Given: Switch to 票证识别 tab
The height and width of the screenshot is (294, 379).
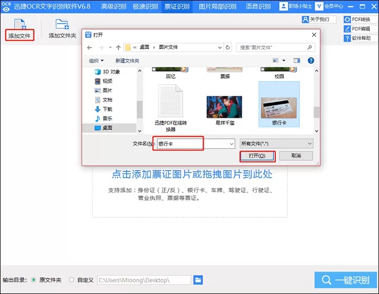Looking at the screenshot, I should click(x=177, y=6).
